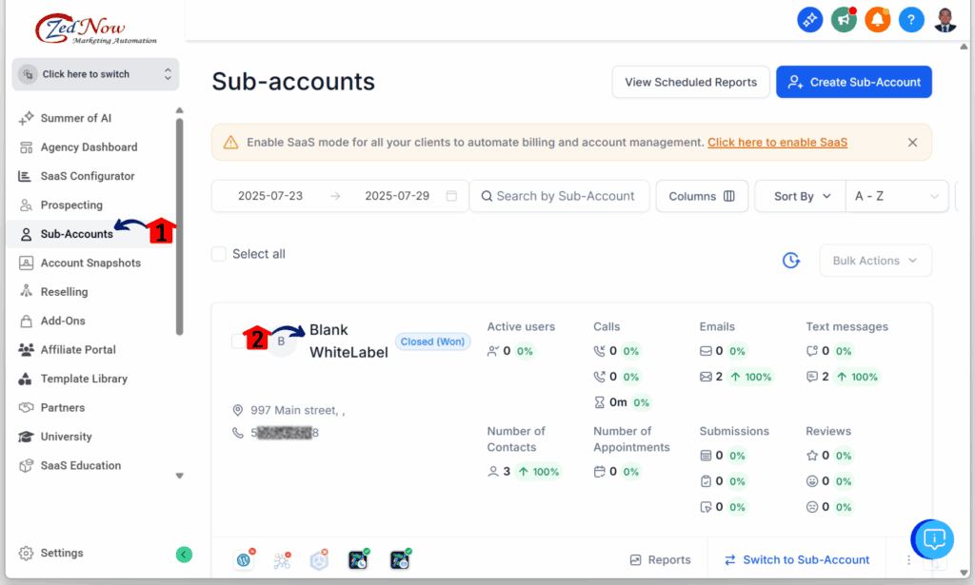Open Blank WhiteLabel sub-account name
This screenshot has width=975, height=585.
[x=348, y=341]
